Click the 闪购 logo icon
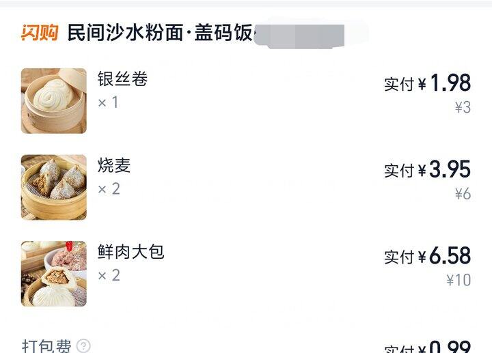The height and width of the screenshot is (353, 492). [40, 33]
